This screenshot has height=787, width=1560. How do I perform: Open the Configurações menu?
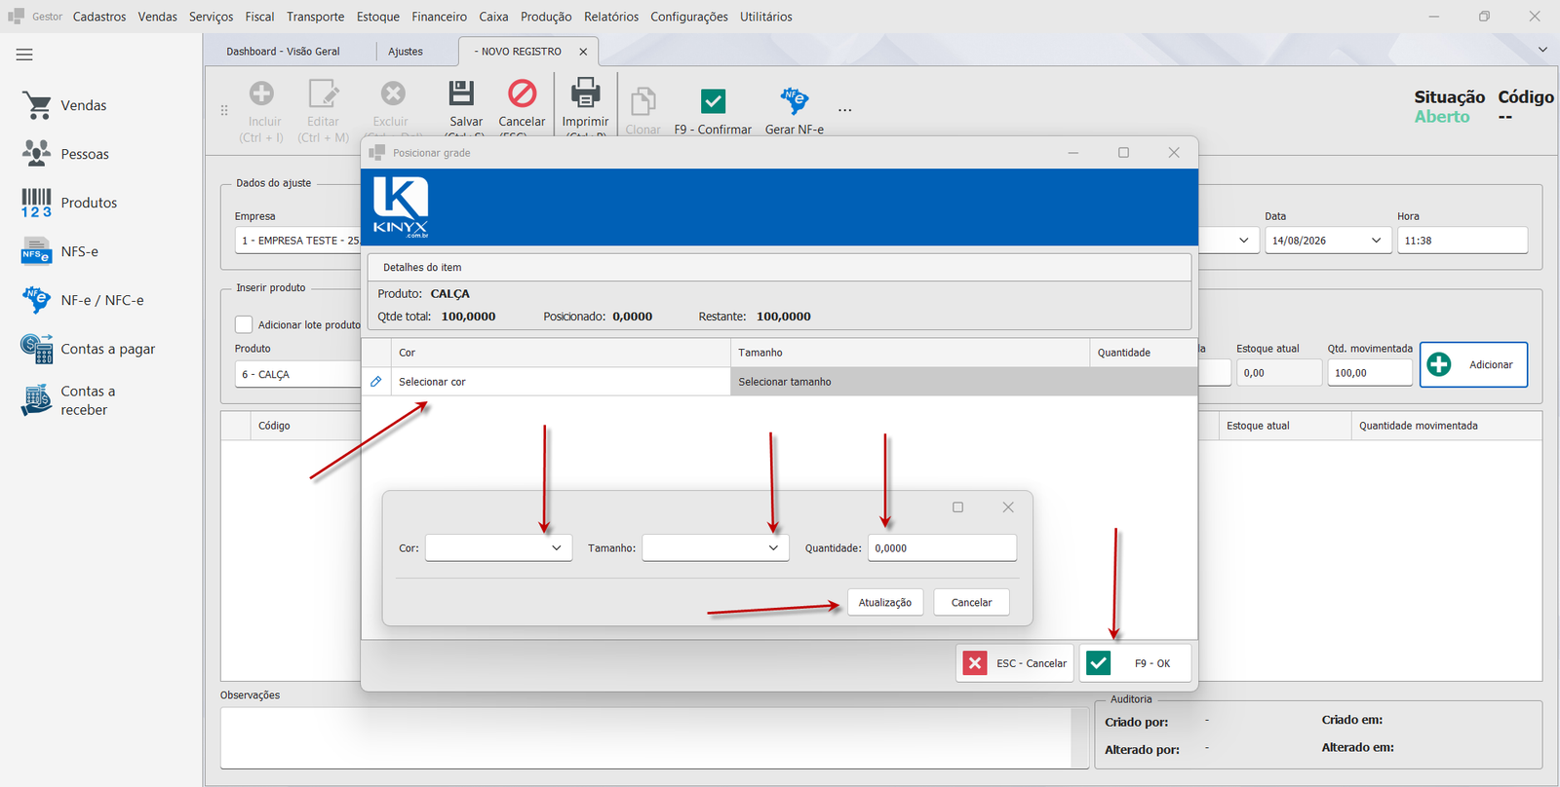(x=689, y=17)
